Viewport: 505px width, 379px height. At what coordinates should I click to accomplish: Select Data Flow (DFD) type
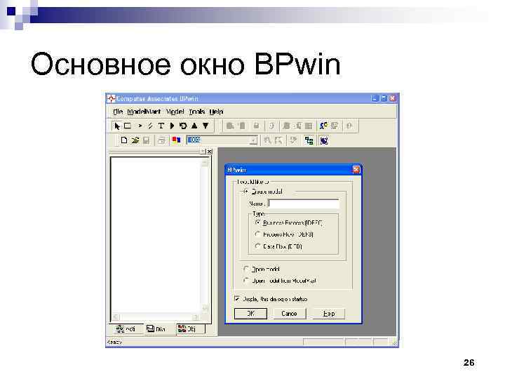[257, 246]
